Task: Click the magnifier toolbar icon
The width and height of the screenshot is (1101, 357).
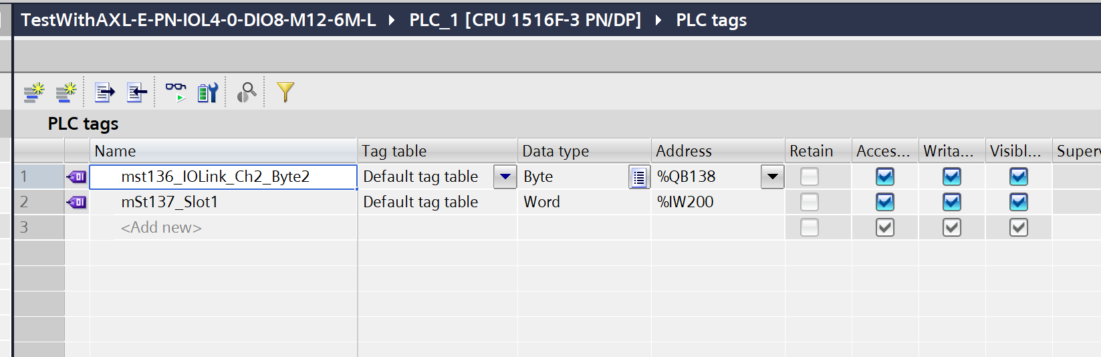Action: pyautogui.click(x=247, y=92)
